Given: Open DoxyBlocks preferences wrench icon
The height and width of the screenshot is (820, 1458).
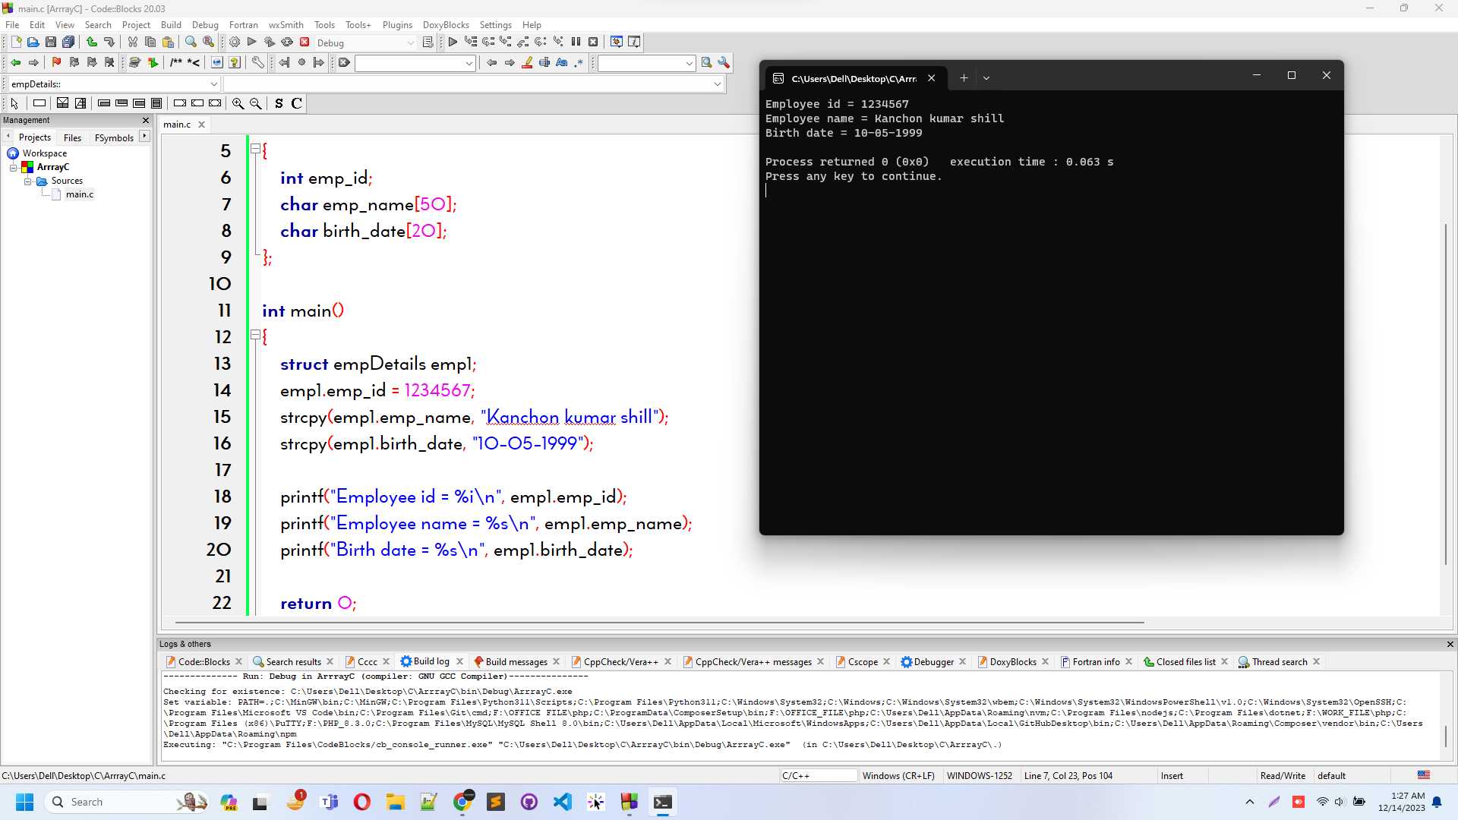Looking at the screenshot, I should click(258, 63).
